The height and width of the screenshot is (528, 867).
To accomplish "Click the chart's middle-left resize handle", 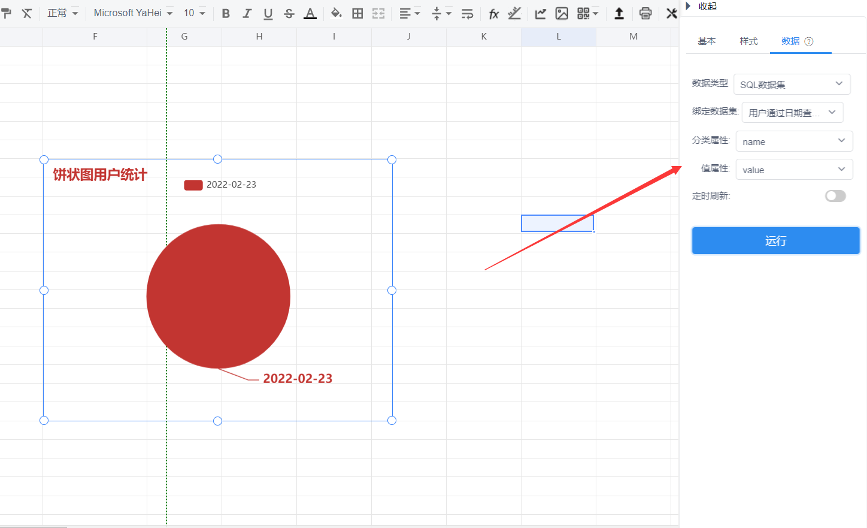I will pos(44,290).
